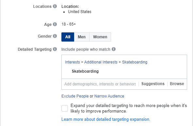
Task: Select All genders button
Action: [68, 37]
